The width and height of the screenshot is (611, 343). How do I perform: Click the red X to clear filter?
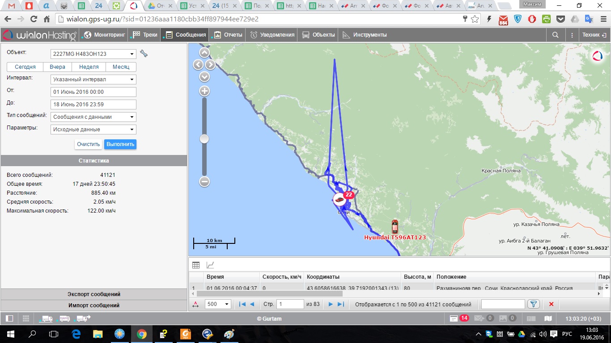coord(551,304)
